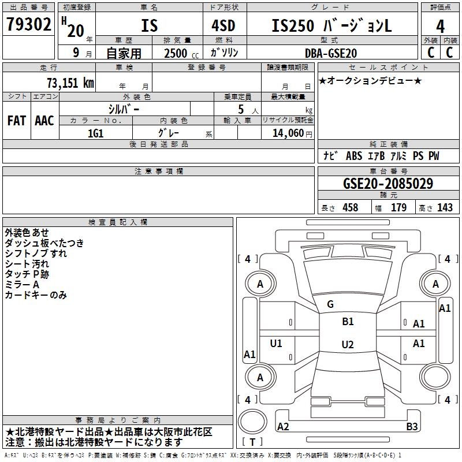Viewport: 462px width, 462px height.
Task: Click the 2500 cc displacement value
Action: pos(181,53)
